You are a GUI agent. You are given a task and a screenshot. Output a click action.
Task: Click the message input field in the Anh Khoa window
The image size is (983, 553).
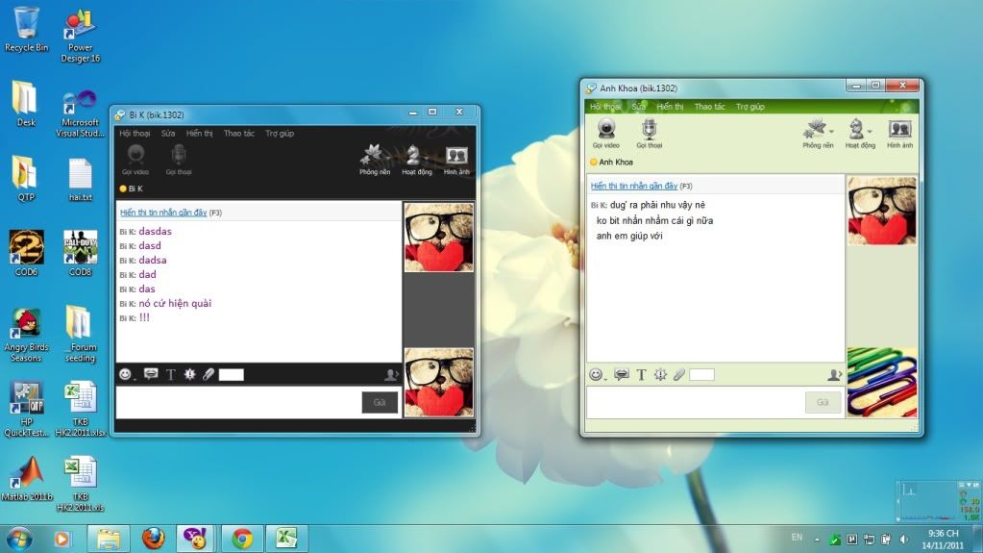(x=696, y=402)
